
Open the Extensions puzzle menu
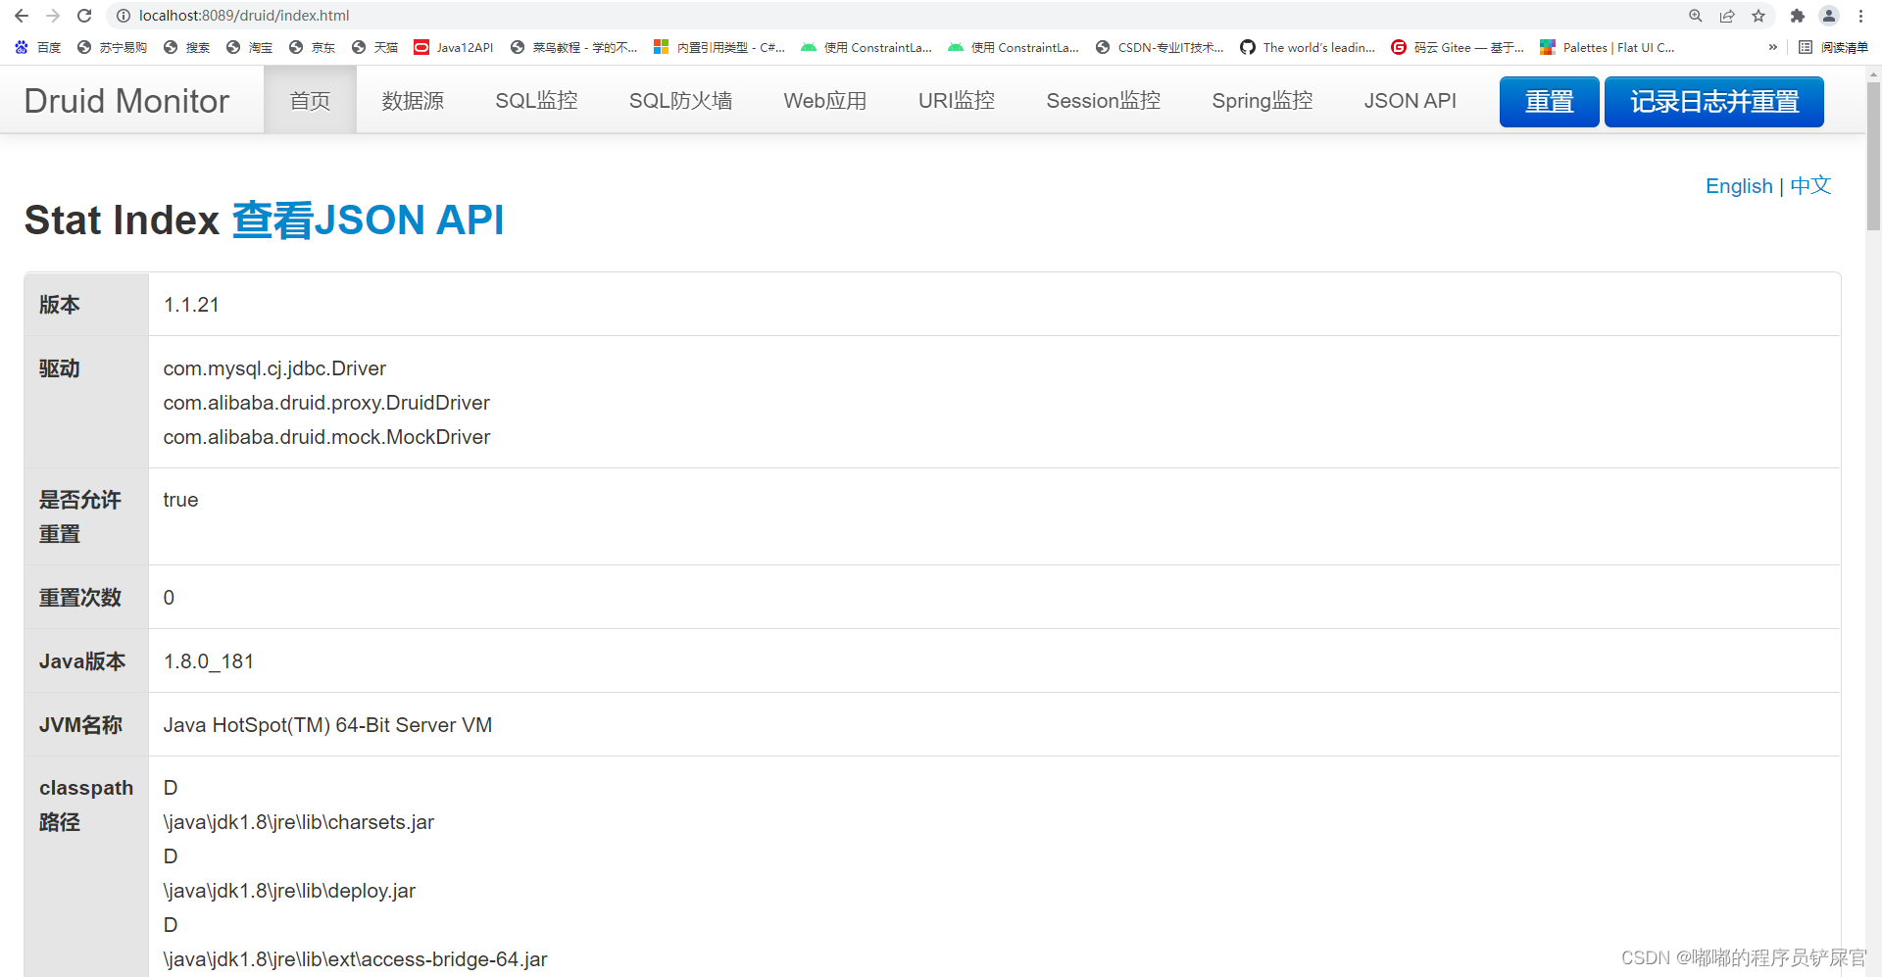click(x=1797, y=16)
